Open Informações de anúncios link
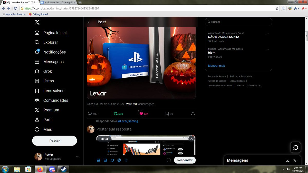Image resolution: width=308 pixels, height=173 pixels. click(220, 86)
